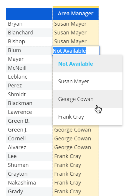Click the blank blue header cell
131x196 pixels.
29,14
